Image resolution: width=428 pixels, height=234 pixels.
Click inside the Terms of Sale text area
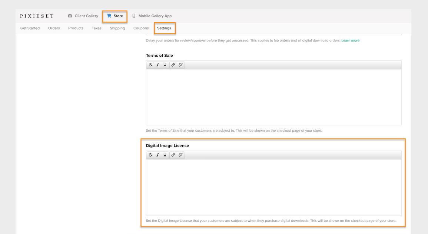tap(273, 97)
